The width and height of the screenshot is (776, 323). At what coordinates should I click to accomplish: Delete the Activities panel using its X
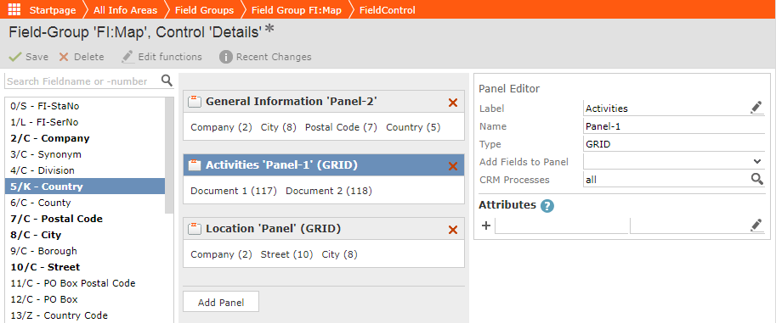pos(452,166)
